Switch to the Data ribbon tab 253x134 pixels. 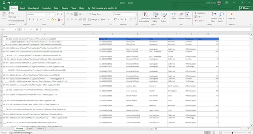(x=56, y=8)
